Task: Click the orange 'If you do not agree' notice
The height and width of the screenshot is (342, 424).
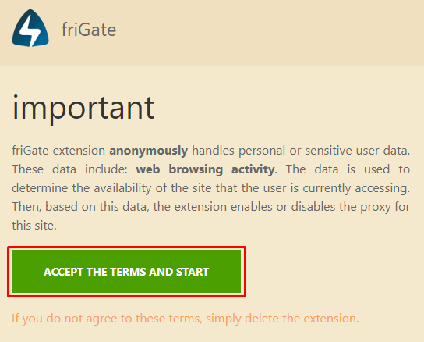Action: (185, 319)
